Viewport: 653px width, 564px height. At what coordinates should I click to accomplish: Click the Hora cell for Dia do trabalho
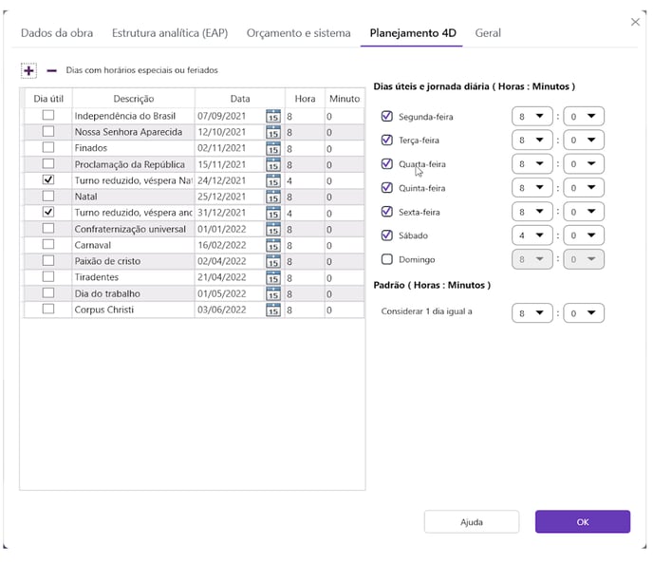click(x=303, y=293)
